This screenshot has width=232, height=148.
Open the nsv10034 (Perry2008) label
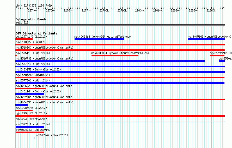[x=31, y=119]
